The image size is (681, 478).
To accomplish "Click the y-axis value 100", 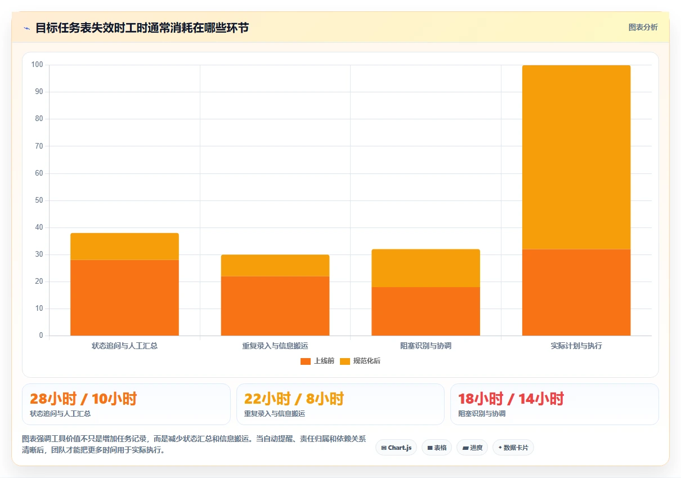I will tap(37, 65).
